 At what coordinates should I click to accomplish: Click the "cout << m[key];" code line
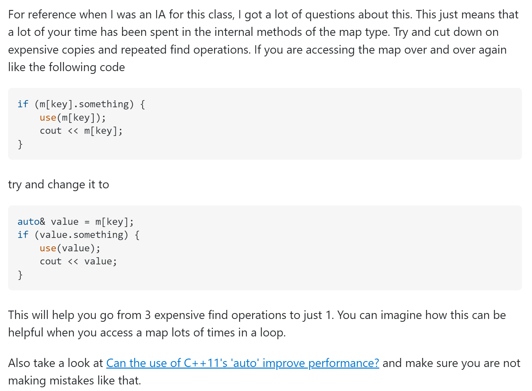pyautogui.click(x=81, y=131)
